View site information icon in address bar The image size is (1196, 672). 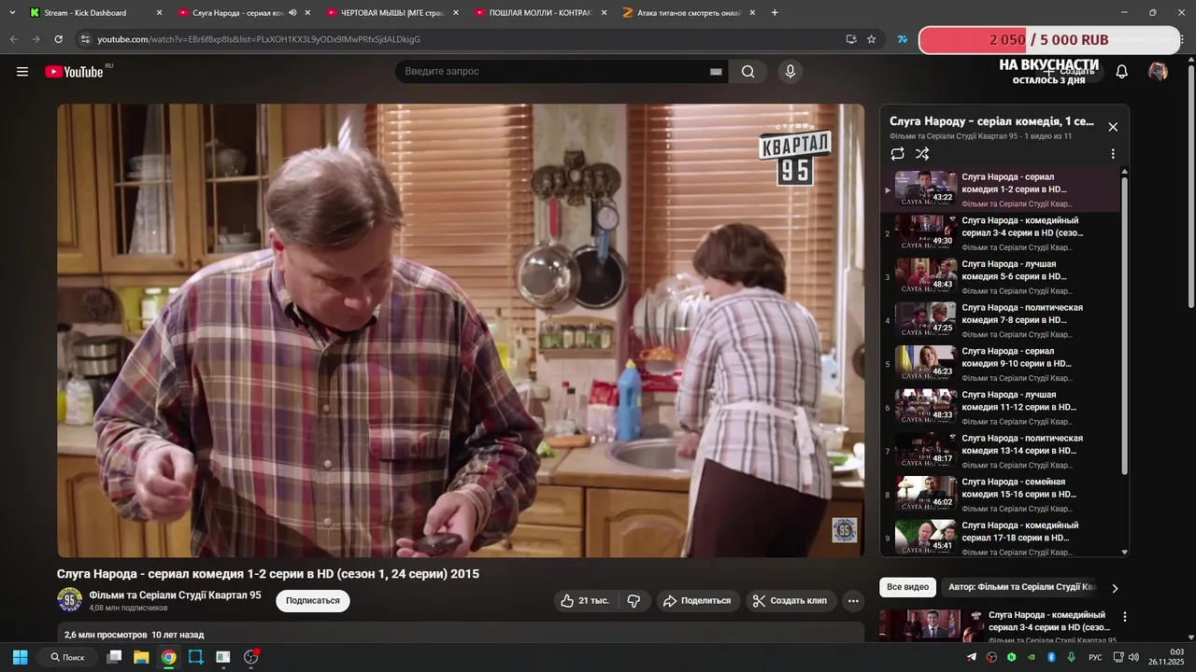coord(85,39)
